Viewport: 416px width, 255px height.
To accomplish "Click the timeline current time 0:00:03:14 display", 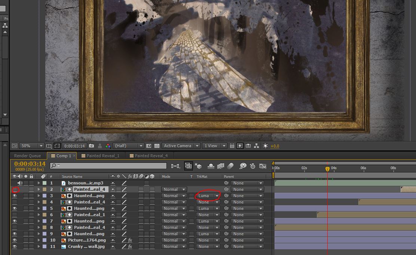I will [x=30, y=164].
